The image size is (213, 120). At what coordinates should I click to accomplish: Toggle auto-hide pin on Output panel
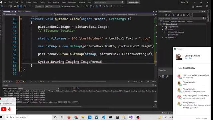pyautogui.click(x=153, y=85)
